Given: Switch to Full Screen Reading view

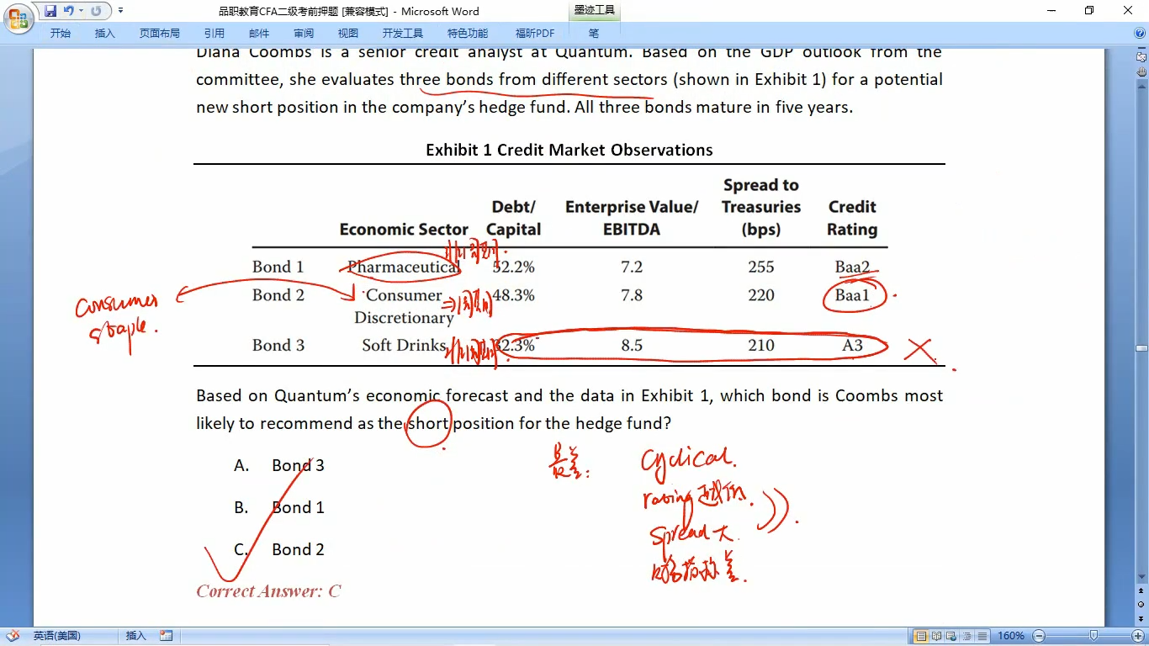Looking at the screenshot, I should point(935,636).
